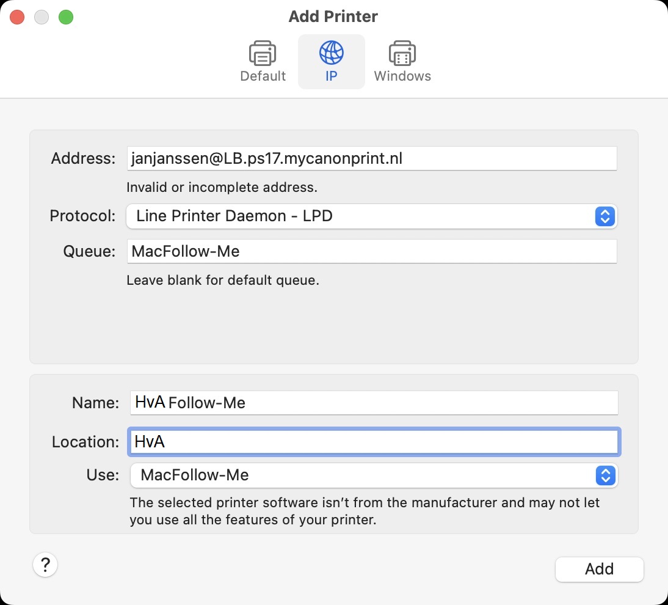Viewport: 668px width, 605px height.
Task: Open printer help with the bottom-left button
Action: pyautogui.click(x=45, y=565)
